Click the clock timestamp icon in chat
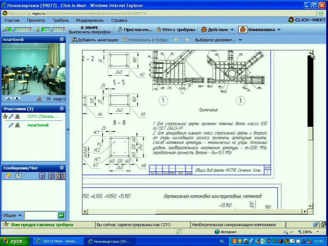This screenshot has height=246, width=328. [18, 176]
